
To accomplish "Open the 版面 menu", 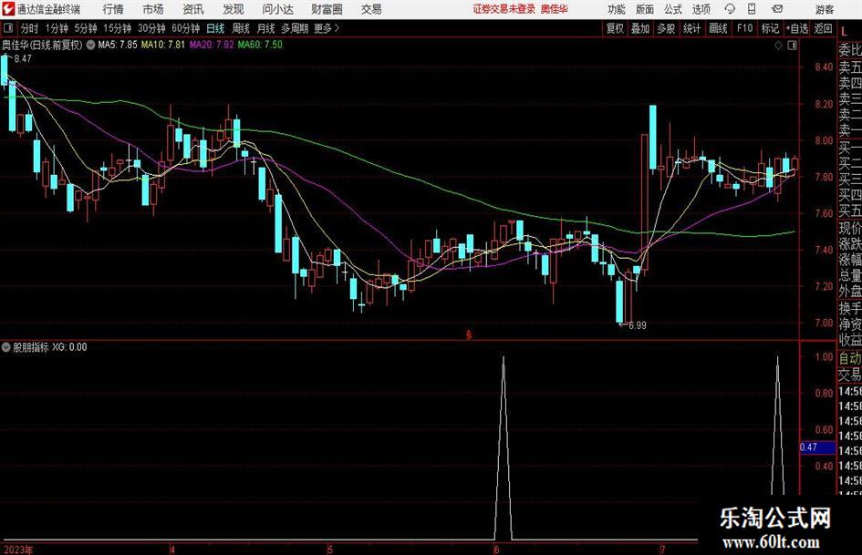I will pyautogui.click(x=645, y=9).
